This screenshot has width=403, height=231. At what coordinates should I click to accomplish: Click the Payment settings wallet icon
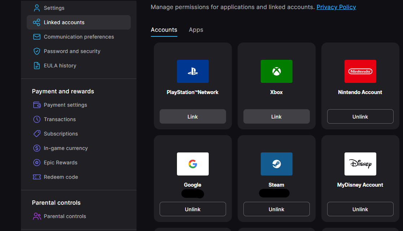click(x=37, y=105)
